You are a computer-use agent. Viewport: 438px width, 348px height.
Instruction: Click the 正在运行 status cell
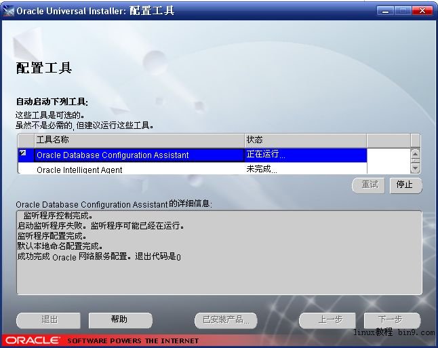[306, 155]
